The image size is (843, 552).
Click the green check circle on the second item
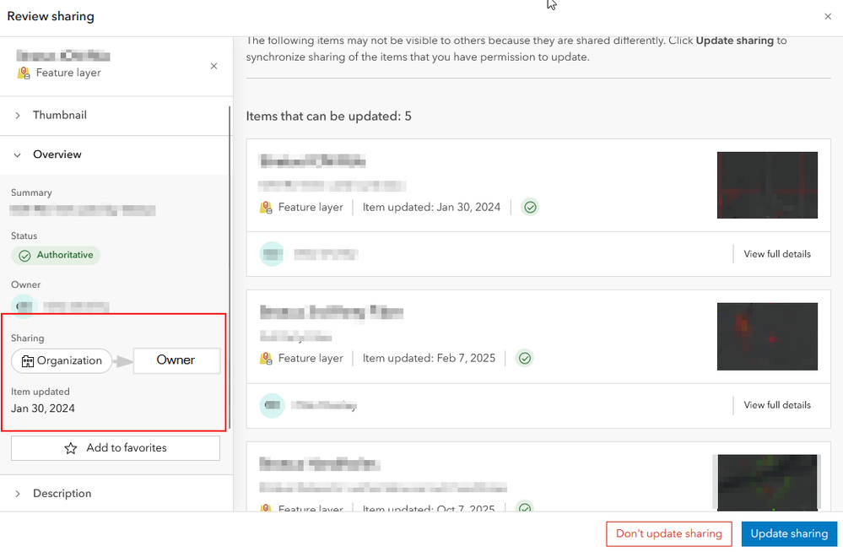(524, 357)
